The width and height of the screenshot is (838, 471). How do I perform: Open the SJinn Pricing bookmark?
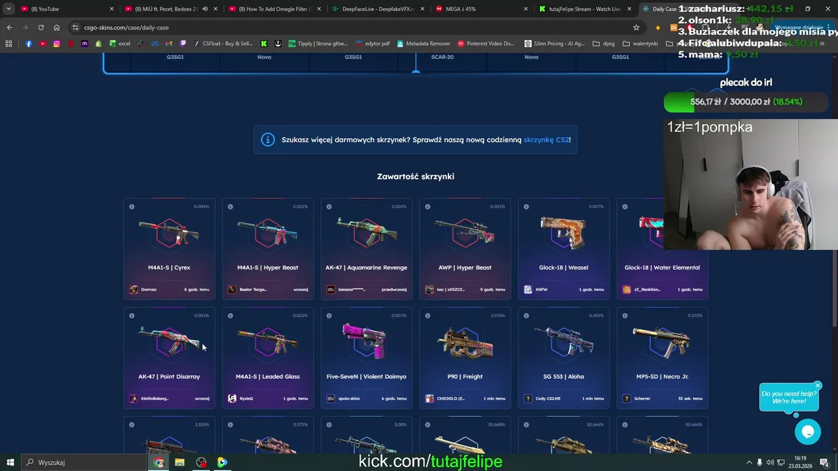[555, 44]
